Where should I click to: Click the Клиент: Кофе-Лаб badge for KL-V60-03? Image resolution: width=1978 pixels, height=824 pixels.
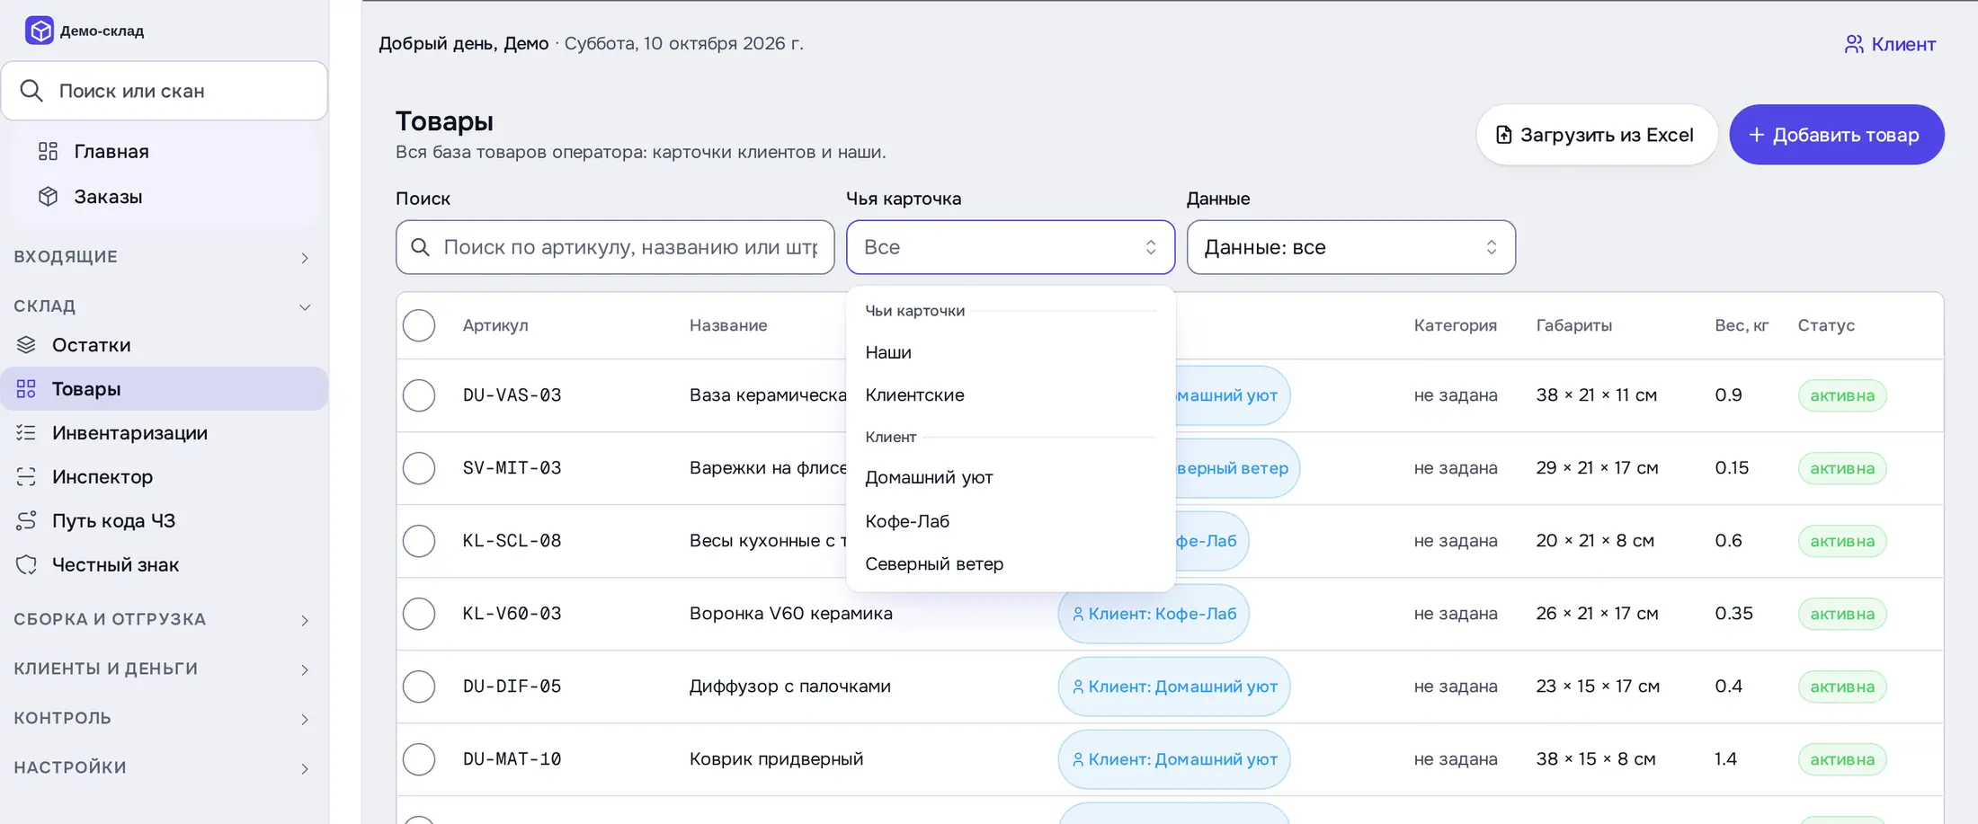click(1154, 614)
